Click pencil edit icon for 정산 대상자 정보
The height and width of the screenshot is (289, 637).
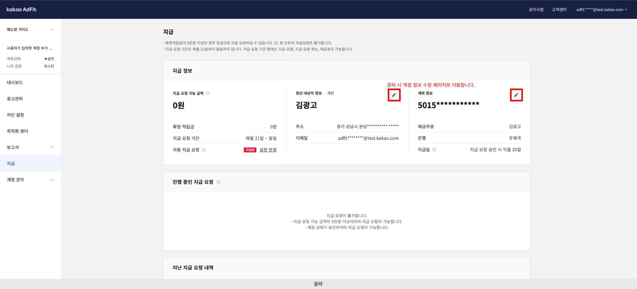(394, 95)
